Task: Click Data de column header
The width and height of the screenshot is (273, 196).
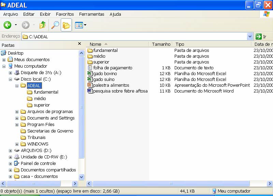Action: (x=262, y=44)
